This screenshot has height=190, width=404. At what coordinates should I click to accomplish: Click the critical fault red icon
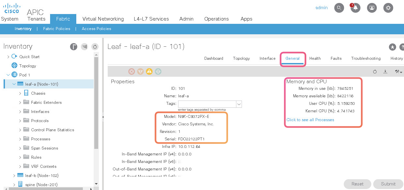[x=132, y=71]
